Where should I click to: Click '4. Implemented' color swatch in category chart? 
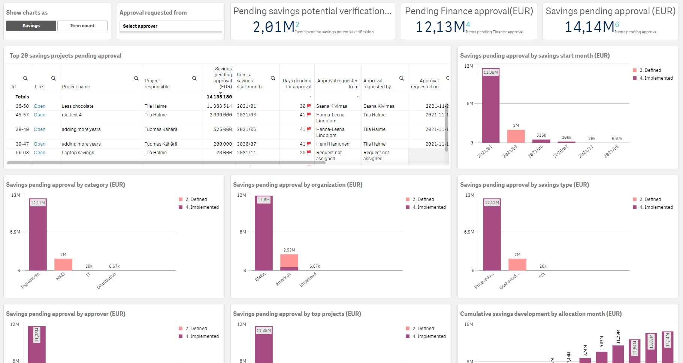pos(181,207)
